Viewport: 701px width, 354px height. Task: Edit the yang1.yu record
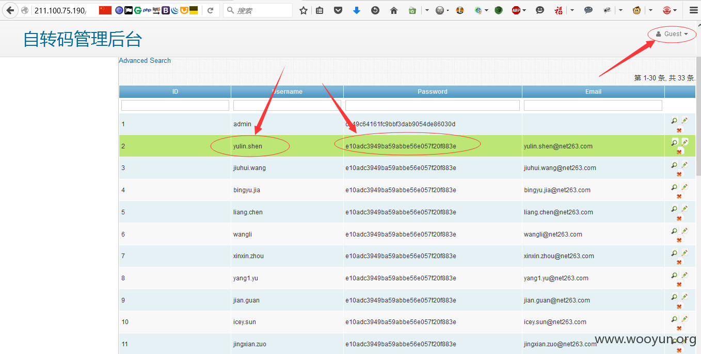684,275
